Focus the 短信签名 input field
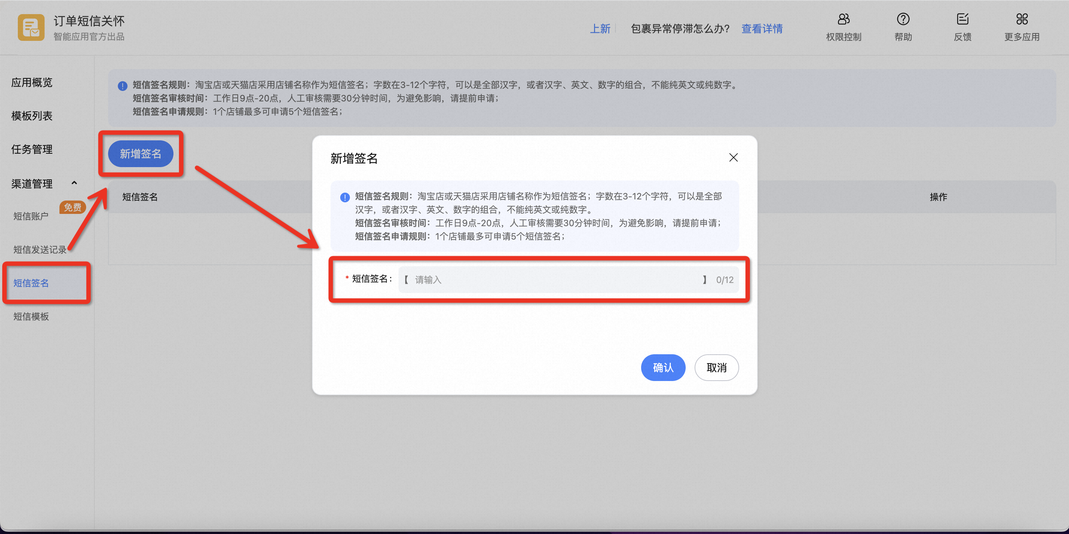Image resolution: width=1069 pixels, height=534 pixels. point(569,280)
